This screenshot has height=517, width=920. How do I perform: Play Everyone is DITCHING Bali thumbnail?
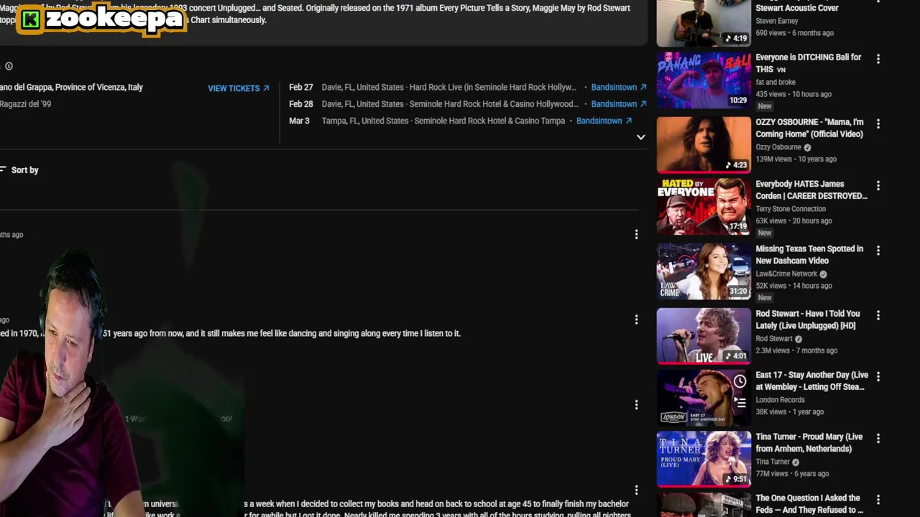click(704, 80)
